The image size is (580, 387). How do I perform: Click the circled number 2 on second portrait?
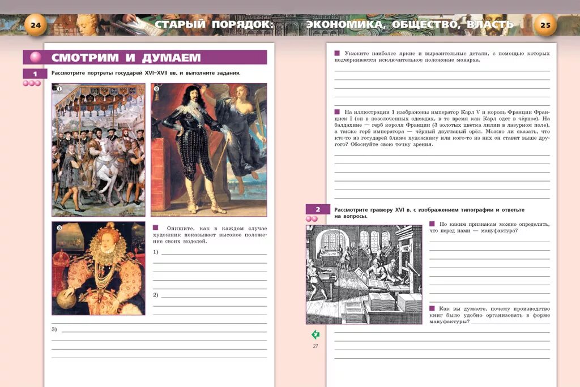pyautogui.click(x=157, y=89)
